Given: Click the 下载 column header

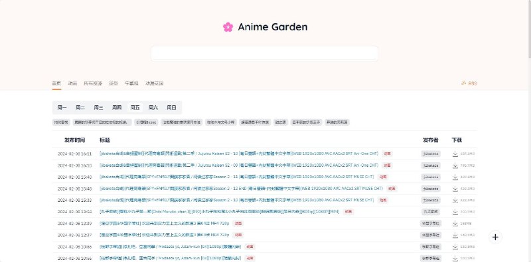Looking at the screenshot, I should (457, 140).
